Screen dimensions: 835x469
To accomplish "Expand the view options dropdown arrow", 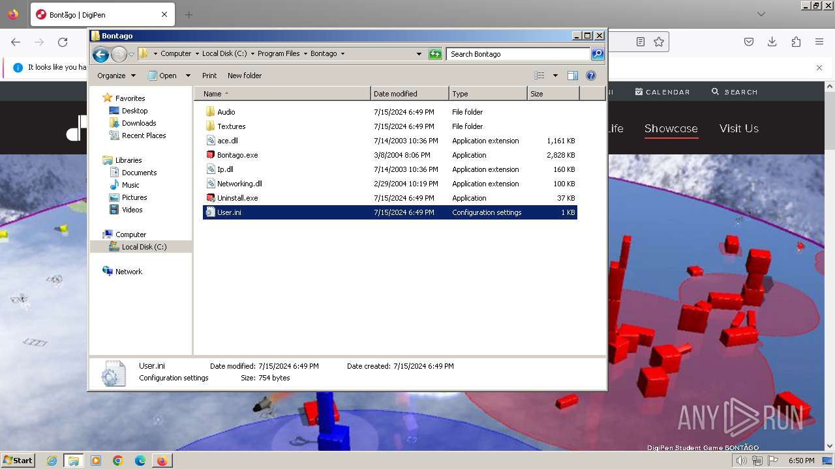I will tap(555, 76).
